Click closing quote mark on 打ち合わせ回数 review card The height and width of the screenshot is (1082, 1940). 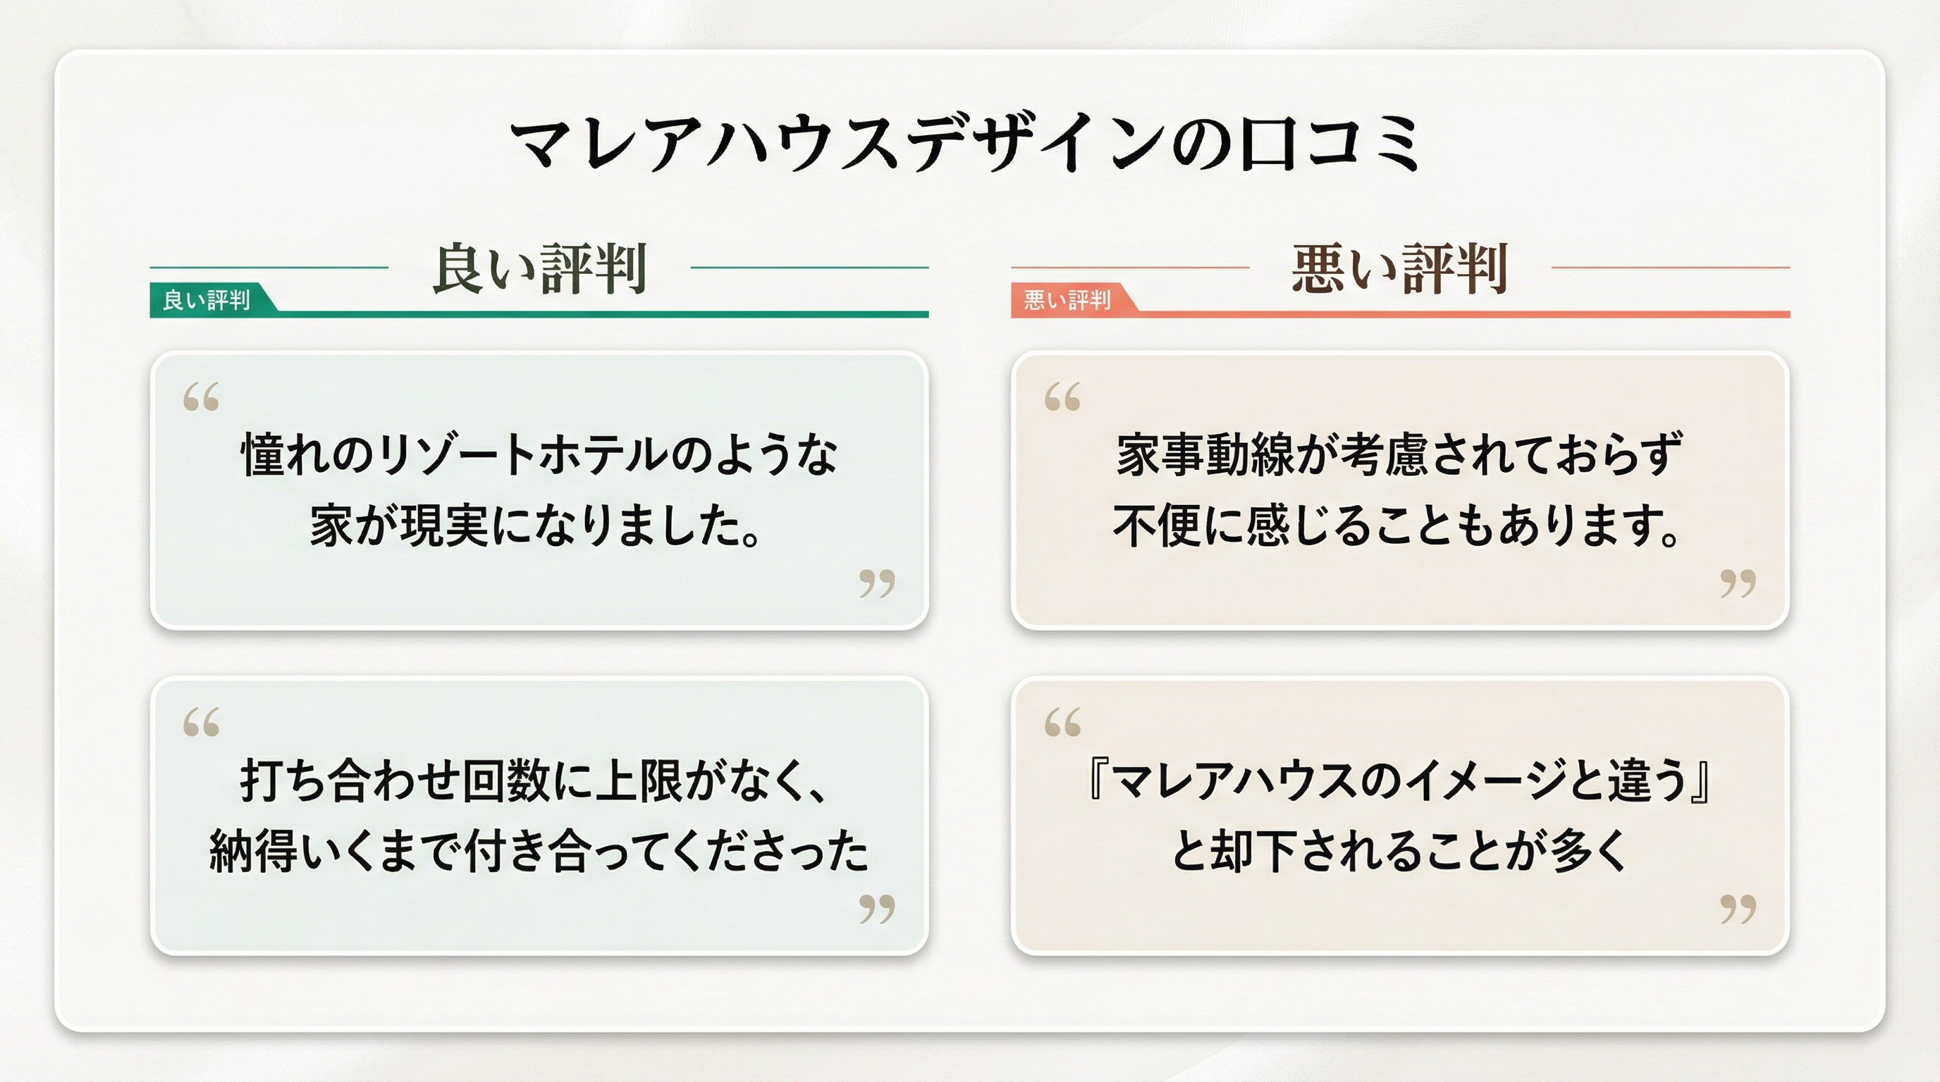878,909
